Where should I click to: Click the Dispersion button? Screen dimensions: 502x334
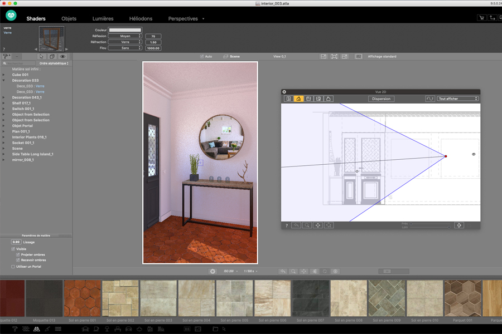coord(381,99)
